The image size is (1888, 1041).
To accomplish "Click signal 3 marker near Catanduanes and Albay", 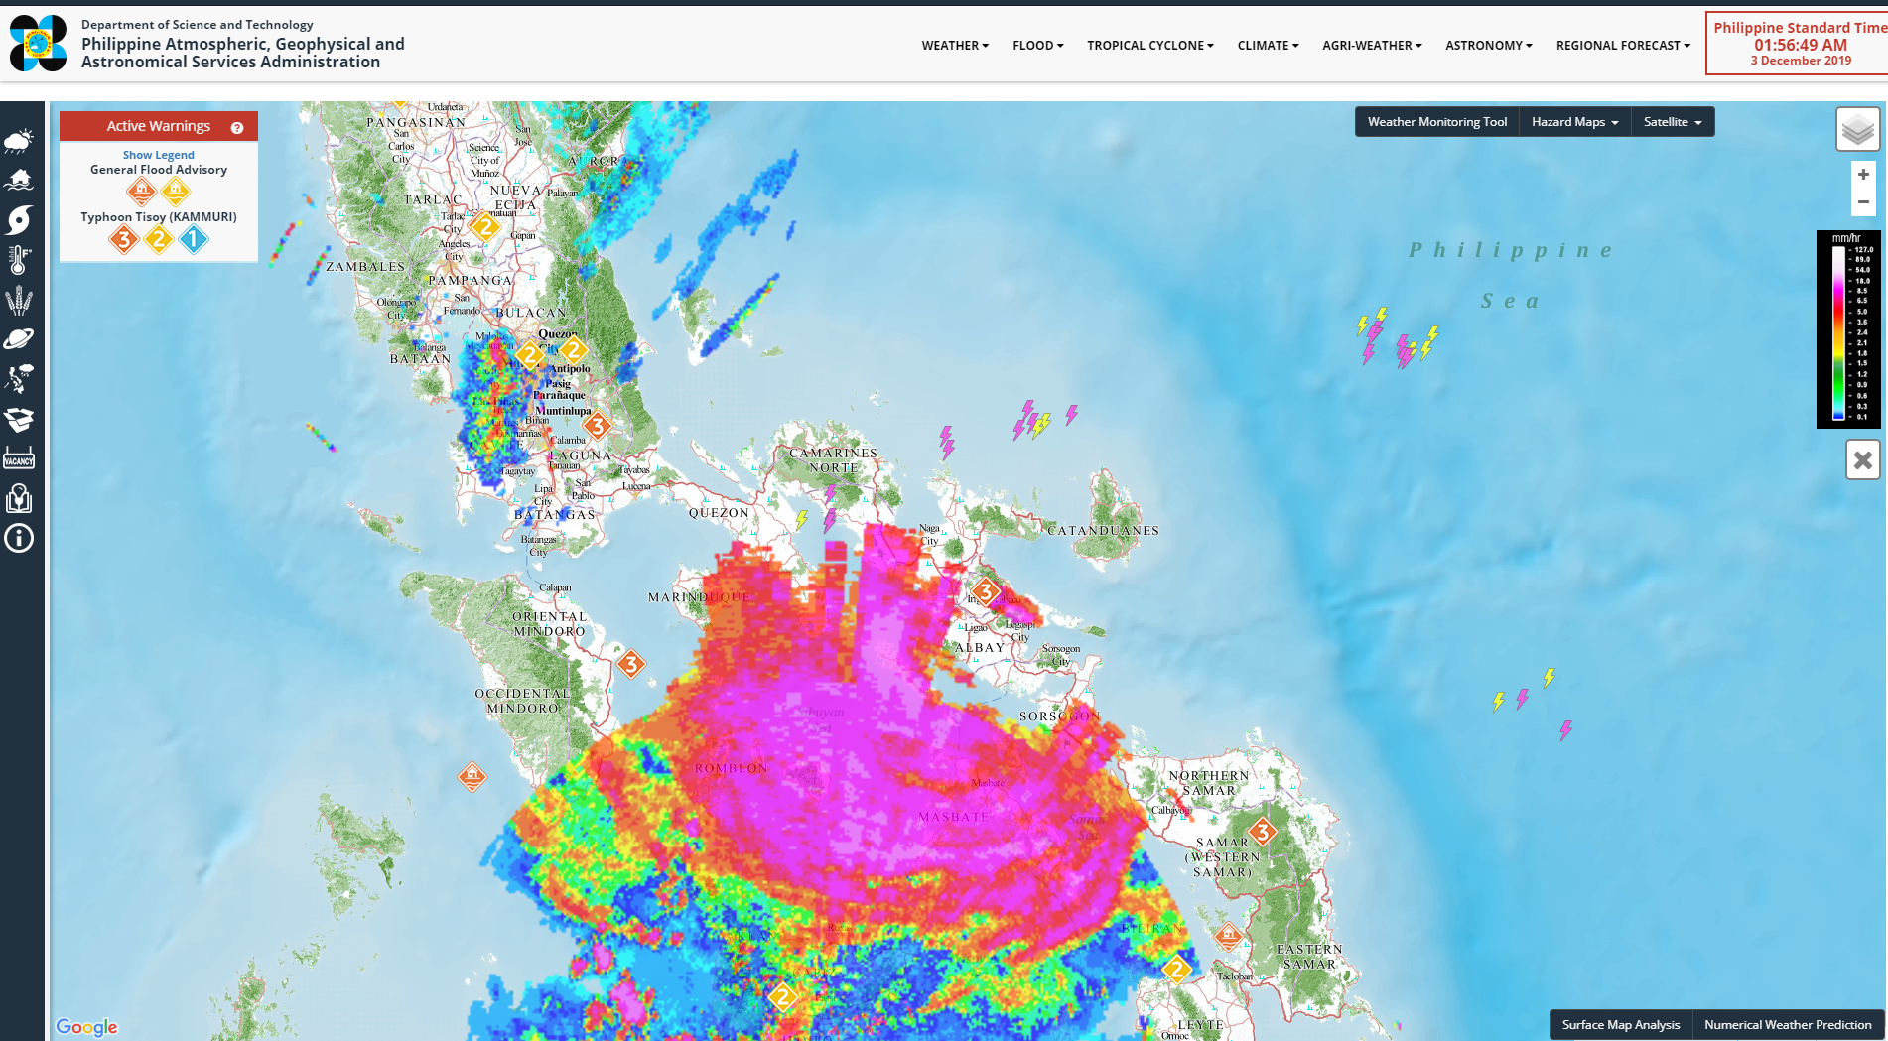I will pos(986,591).
